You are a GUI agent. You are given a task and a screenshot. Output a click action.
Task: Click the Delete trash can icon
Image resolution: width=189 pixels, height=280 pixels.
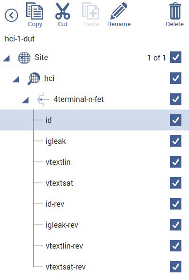coord(175,11)
